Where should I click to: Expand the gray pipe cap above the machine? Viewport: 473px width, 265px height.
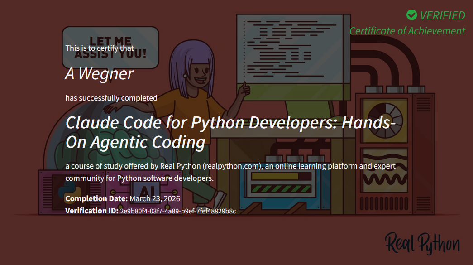point(374,89)
